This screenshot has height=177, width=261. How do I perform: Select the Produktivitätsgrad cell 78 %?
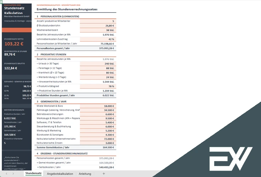click(x=98, y=86)
